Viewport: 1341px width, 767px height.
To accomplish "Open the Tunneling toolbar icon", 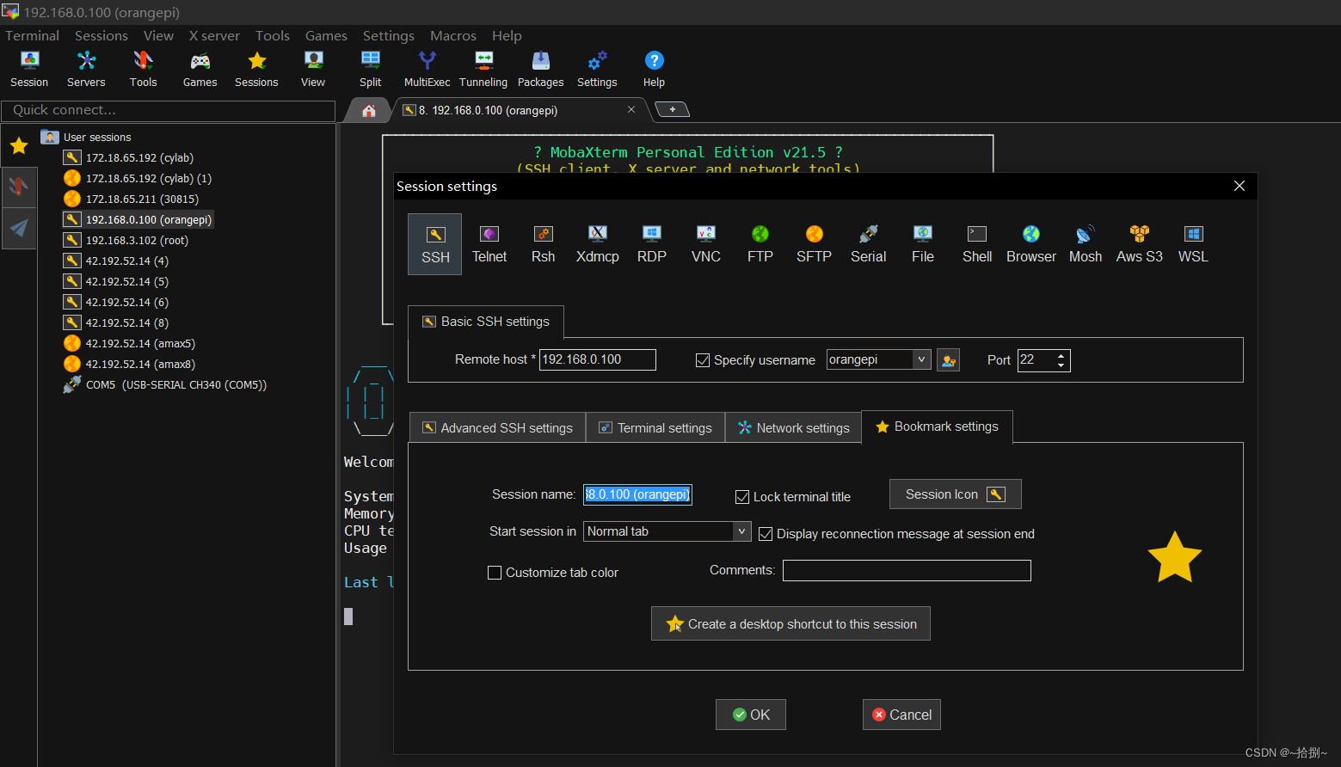I will 483,69.
